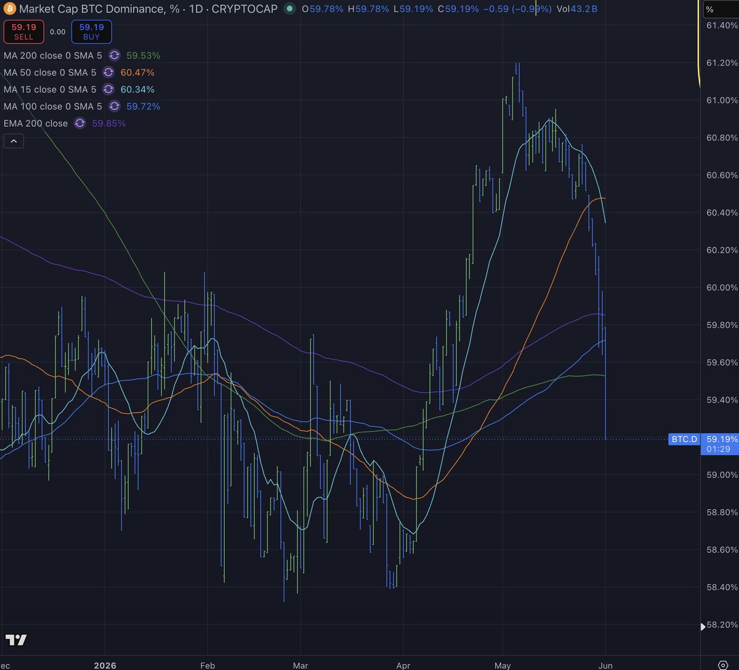The image size is (739, 670).
Task: Click the MA 100 value 59.72%
Action: [x=143, y=107]
